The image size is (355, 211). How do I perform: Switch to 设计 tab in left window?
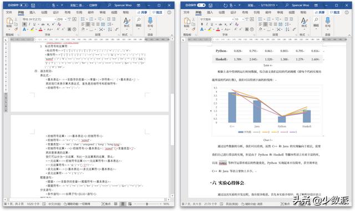tap(55, 12)
